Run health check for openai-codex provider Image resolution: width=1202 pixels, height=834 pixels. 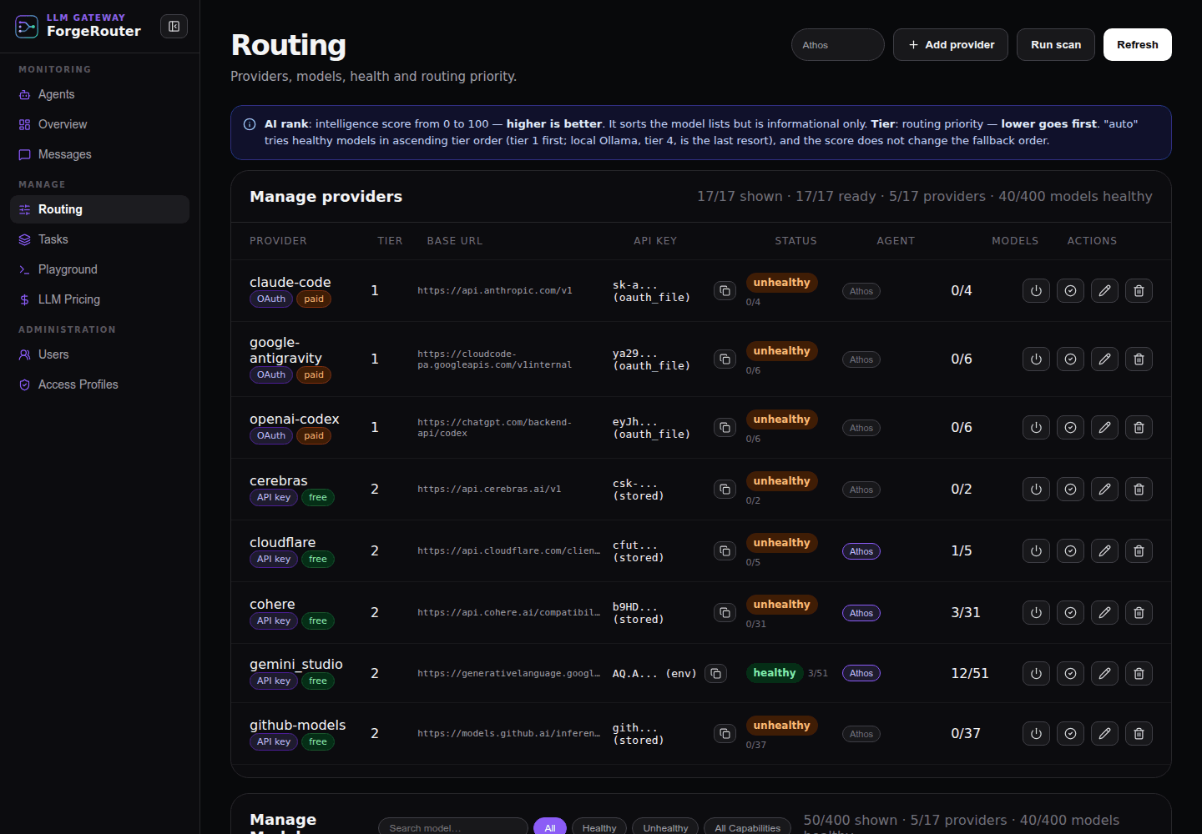(1070, 428)
